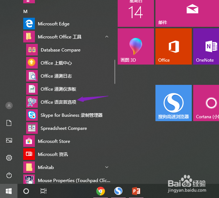Open Mouse Properties touchpad icon

(x=29, y=179)
